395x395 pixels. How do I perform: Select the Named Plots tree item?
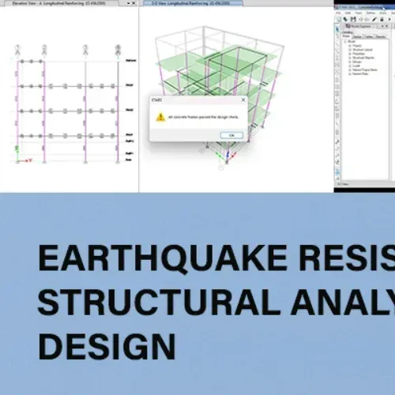click(x=360, y=73)
